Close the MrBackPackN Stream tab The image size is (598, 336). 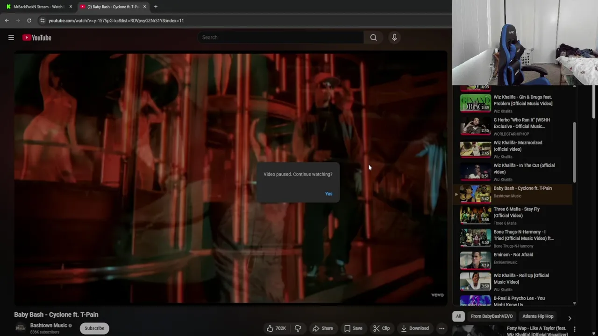(x=71, y=7)
